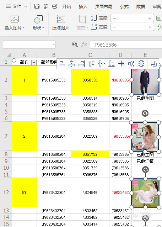Choose the align top icon
162x227 pixels.
coord(92,64)
